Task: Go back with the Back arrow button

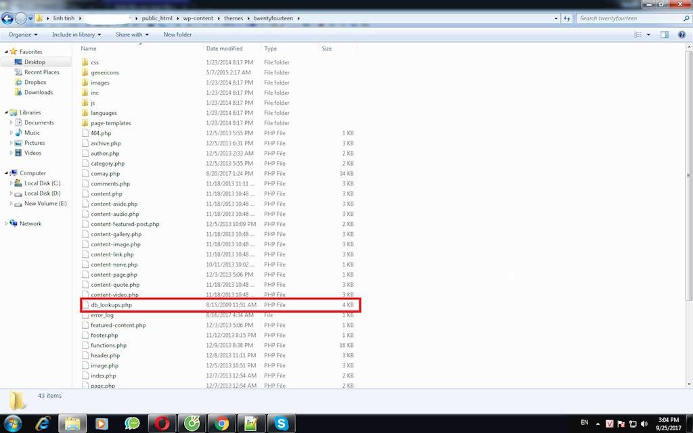Action: (7, 18)
